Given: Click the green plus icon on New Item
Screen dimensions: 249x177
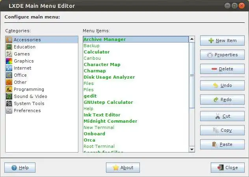Looking at the screenshot, I should [211, 41].
